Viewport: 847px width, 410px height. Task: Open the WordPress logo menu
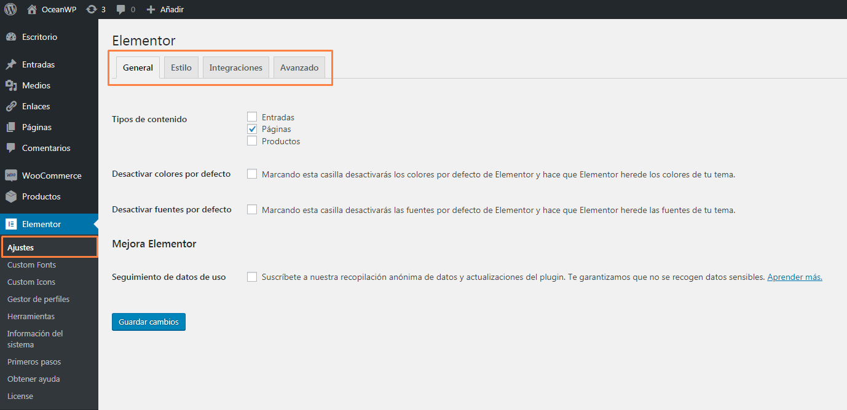point(10,9)
